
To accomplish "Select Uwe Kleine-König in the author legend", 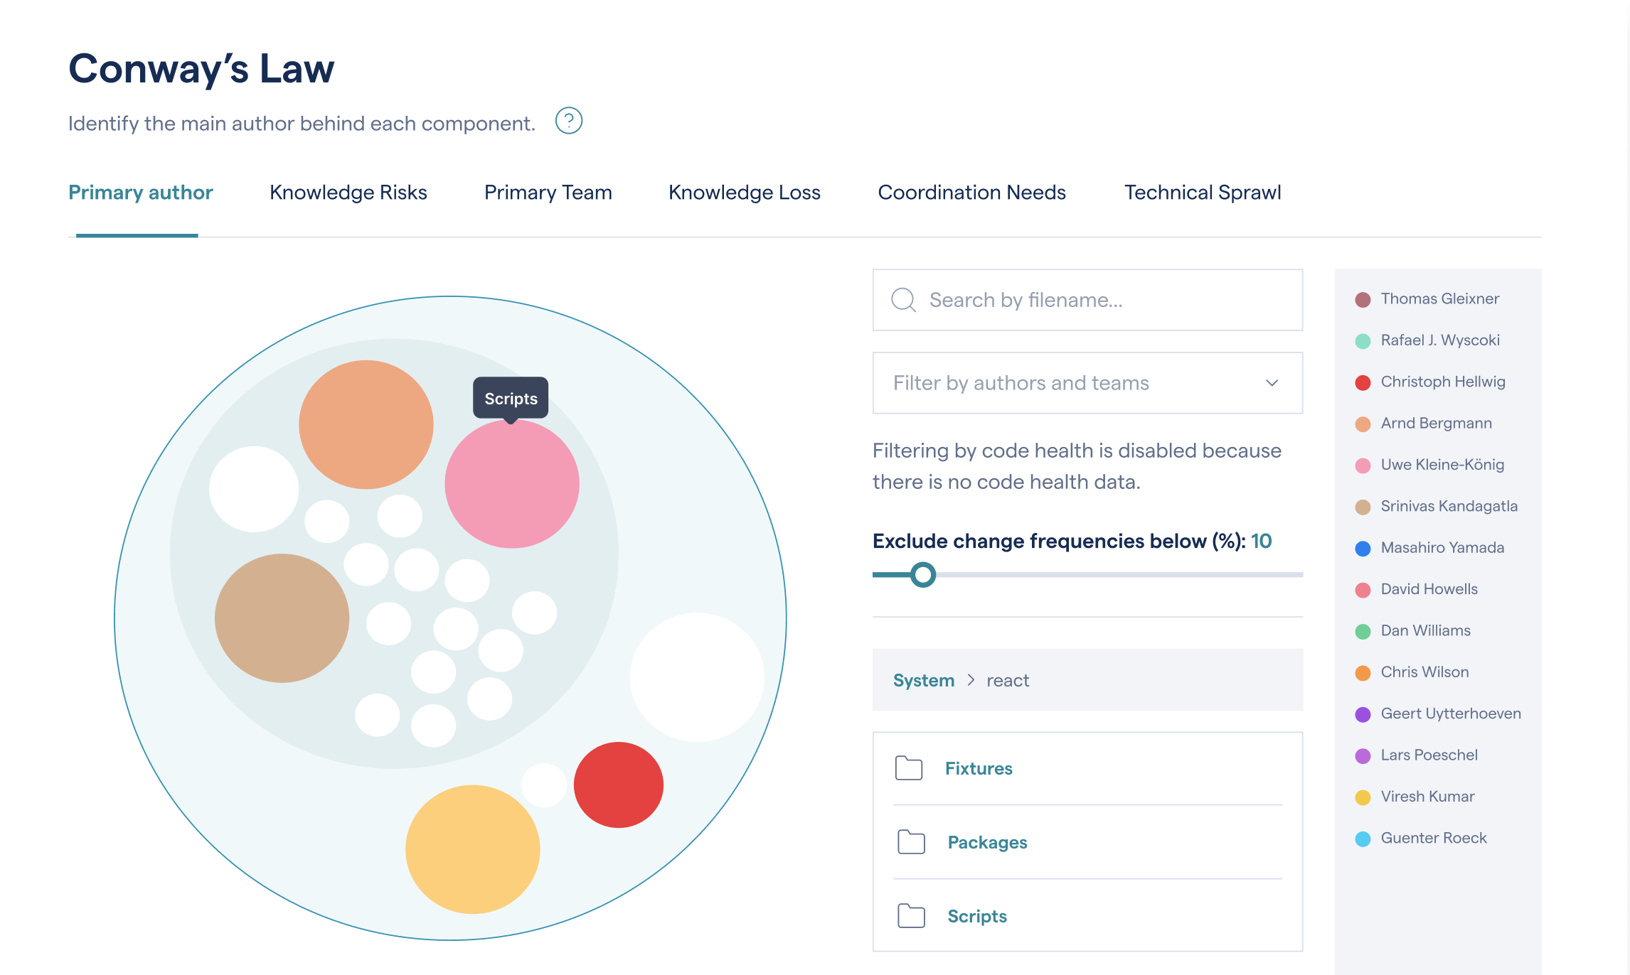I will [1442, 464].
